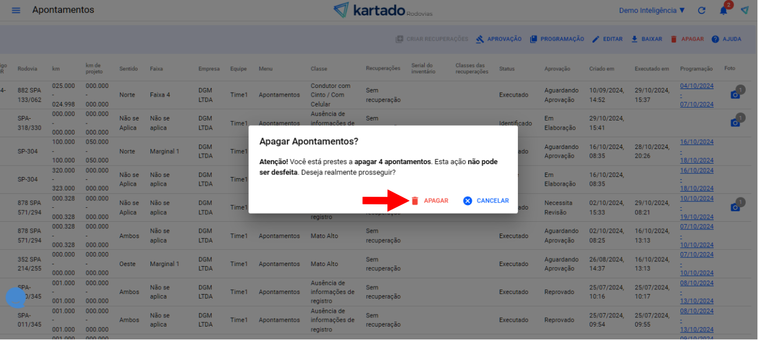Click the trash icon in the dialog
Image resolution: width=758 pixels, height=340 pixels.
[x=415, y=201]
